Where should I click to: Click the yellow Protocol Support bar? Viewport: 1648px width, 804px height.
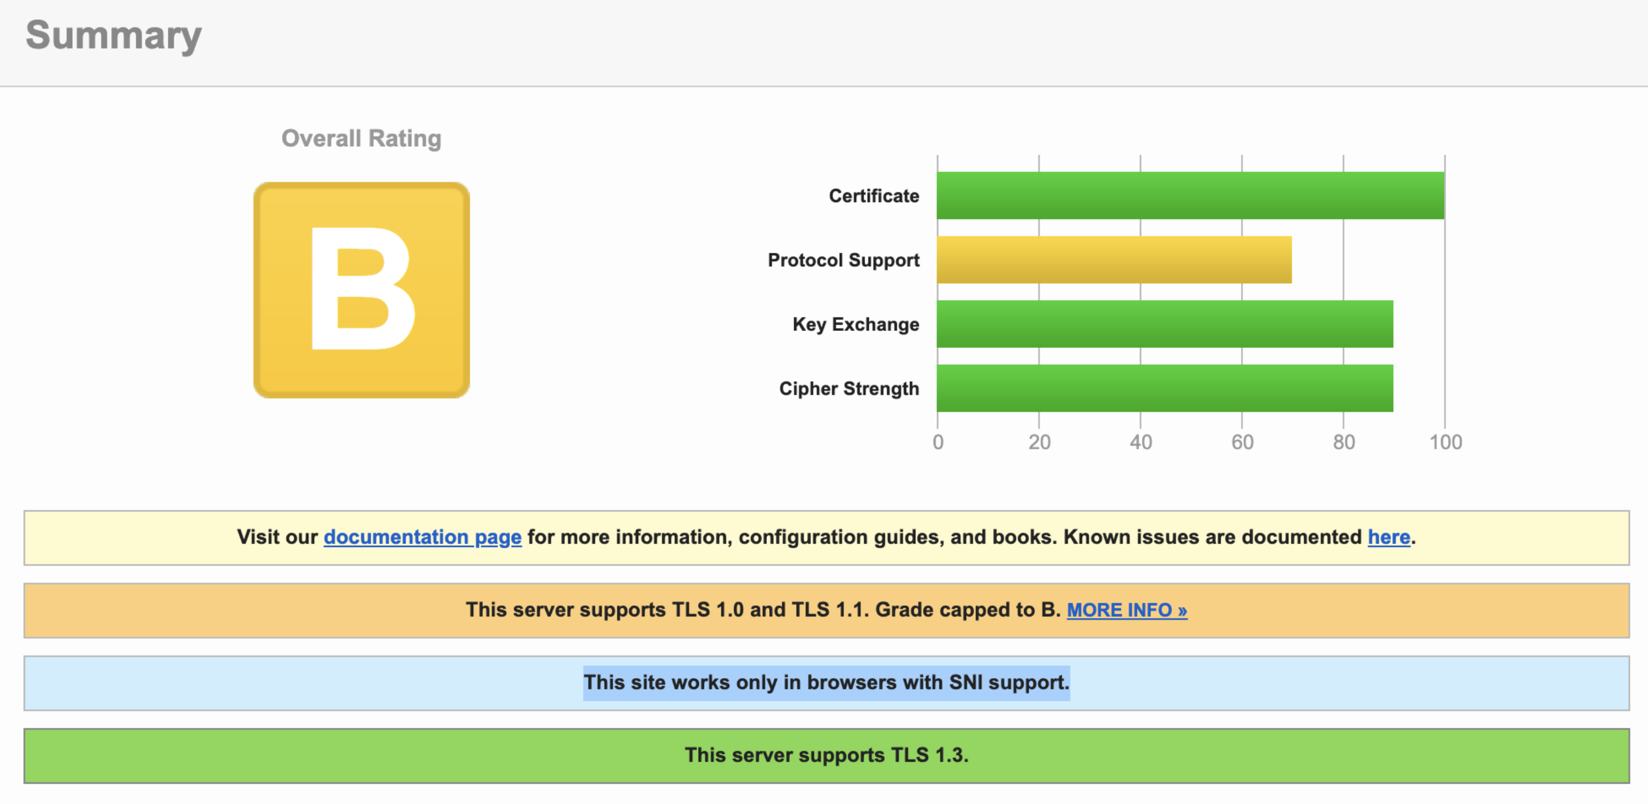click(1114, 260)
